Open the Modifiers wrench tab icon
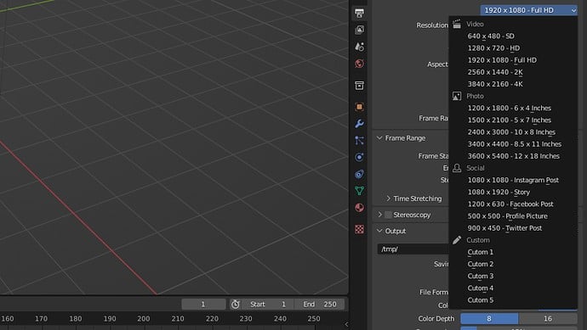Image resolution: width=587 pixels, height=330 pixels. click(x=359, y=124)
